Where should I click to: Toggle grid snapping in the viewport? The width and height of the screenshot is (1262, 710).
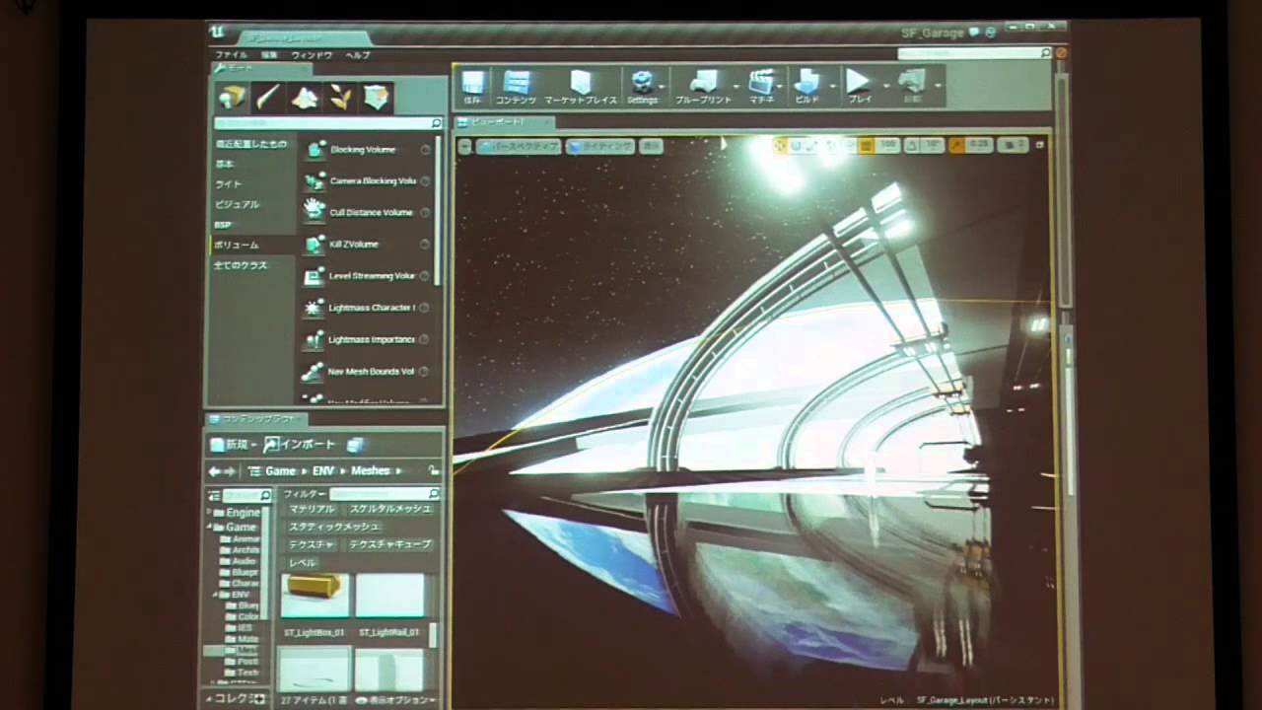tap(867, 145)
